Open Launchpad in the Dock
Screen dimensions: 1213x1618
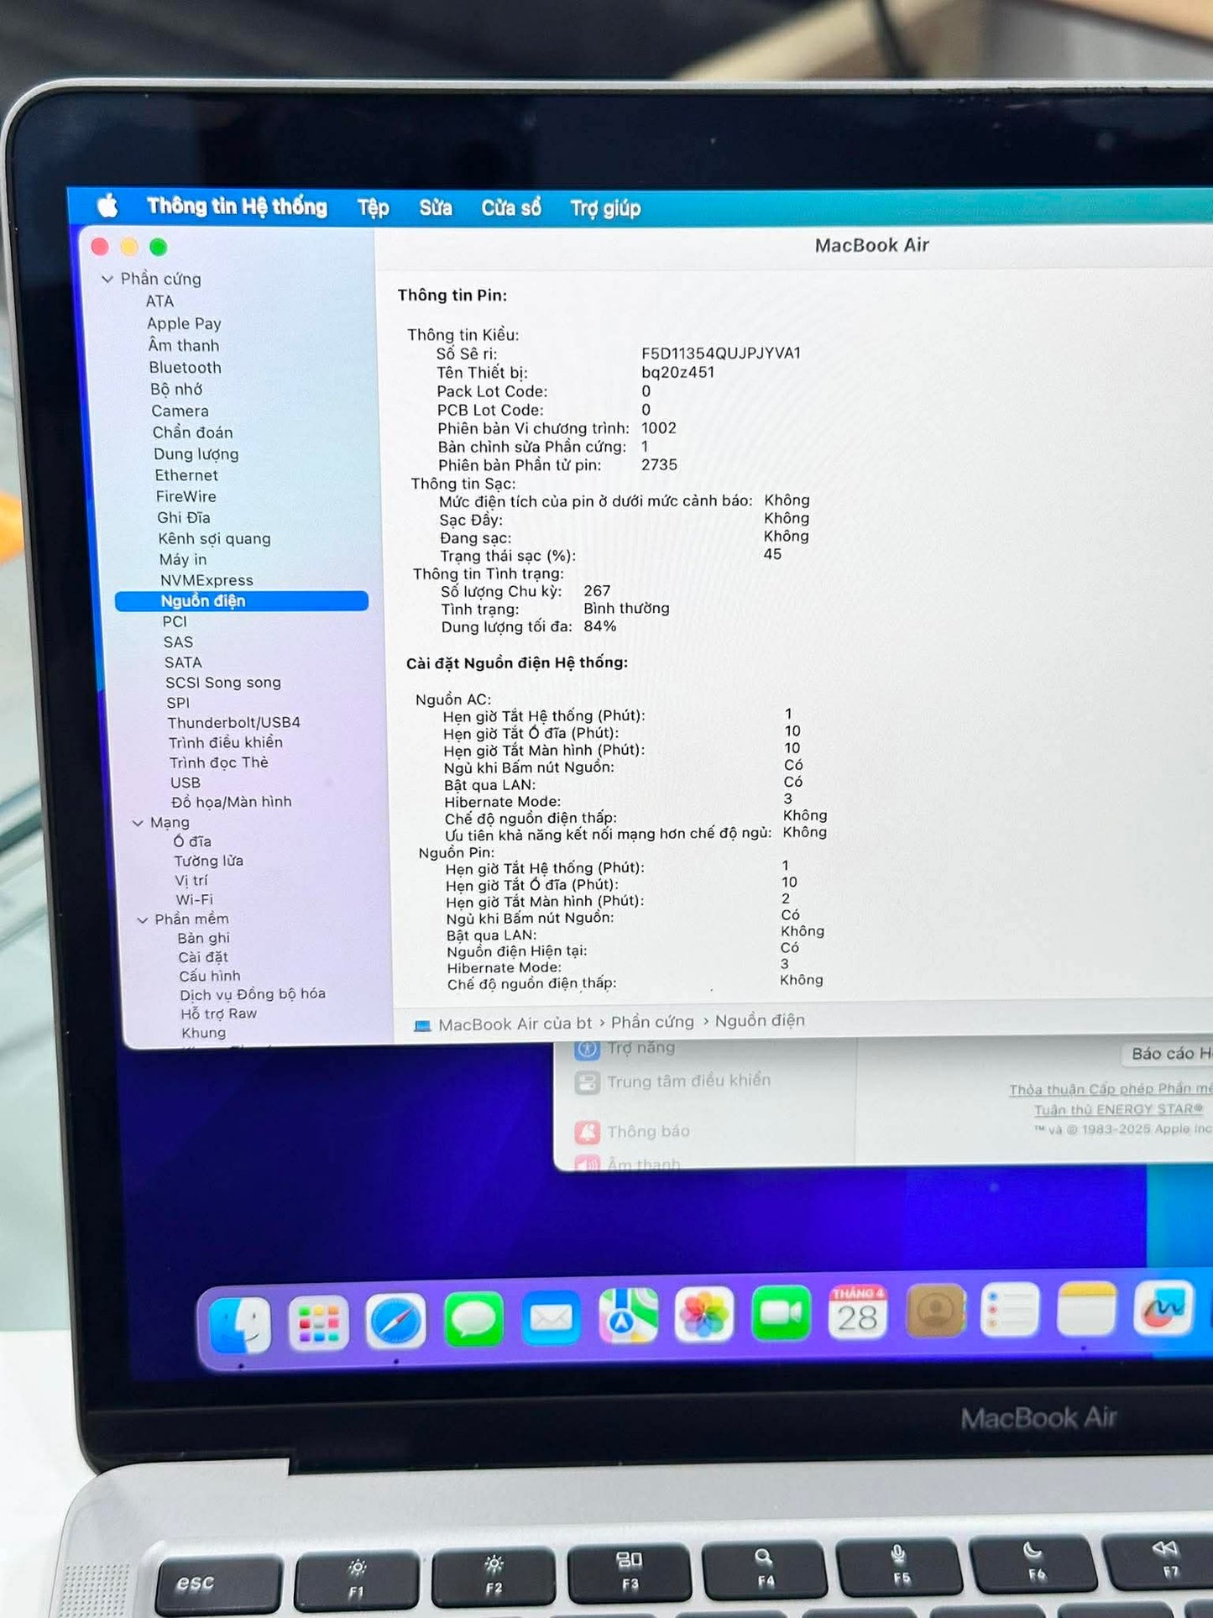coord(318,1323)
